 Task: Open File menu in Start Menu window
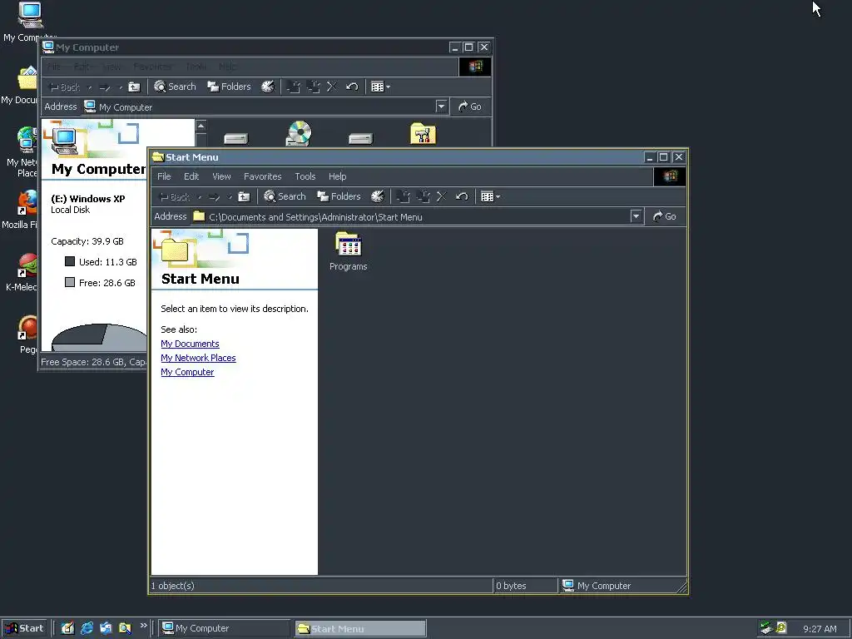164,176
